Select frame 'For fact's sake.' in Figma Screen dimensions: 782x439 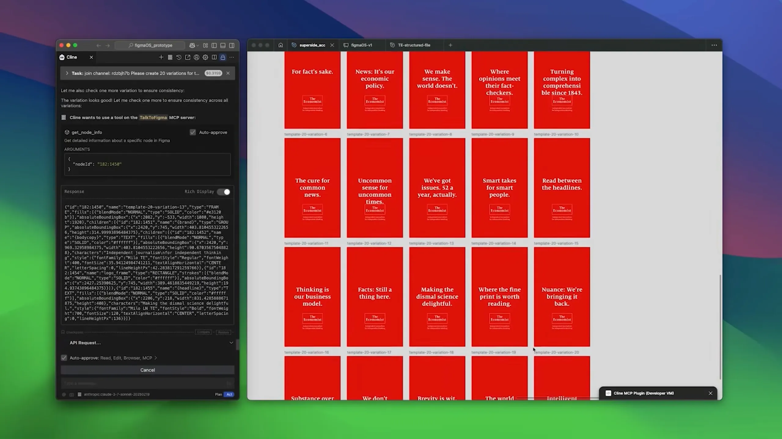pos(312,90)
